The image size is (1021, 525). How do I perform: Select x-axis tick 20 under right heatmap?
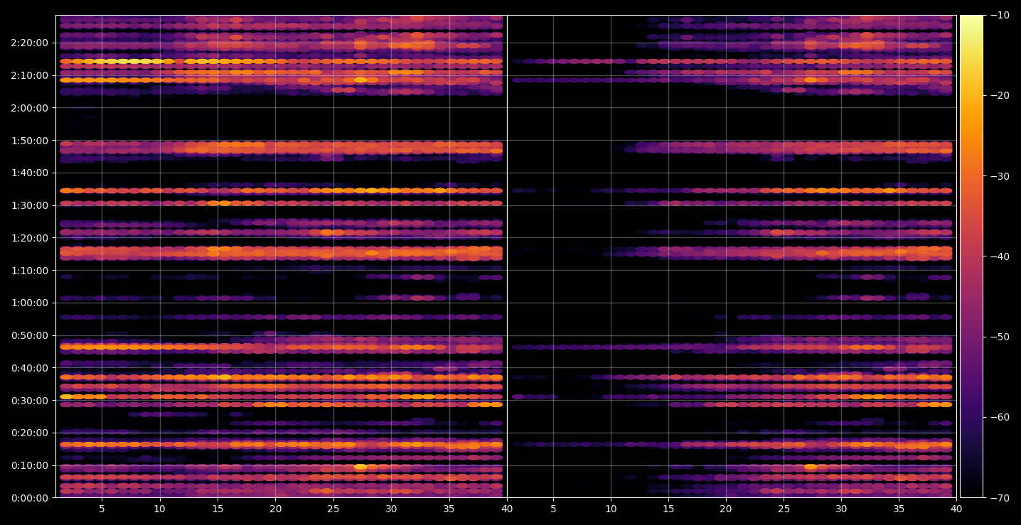pos(726,509)
